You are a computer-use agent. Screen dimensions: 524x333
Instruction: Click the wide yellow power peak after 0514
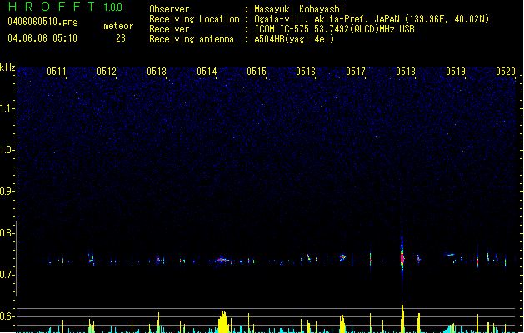click(223, 321)
